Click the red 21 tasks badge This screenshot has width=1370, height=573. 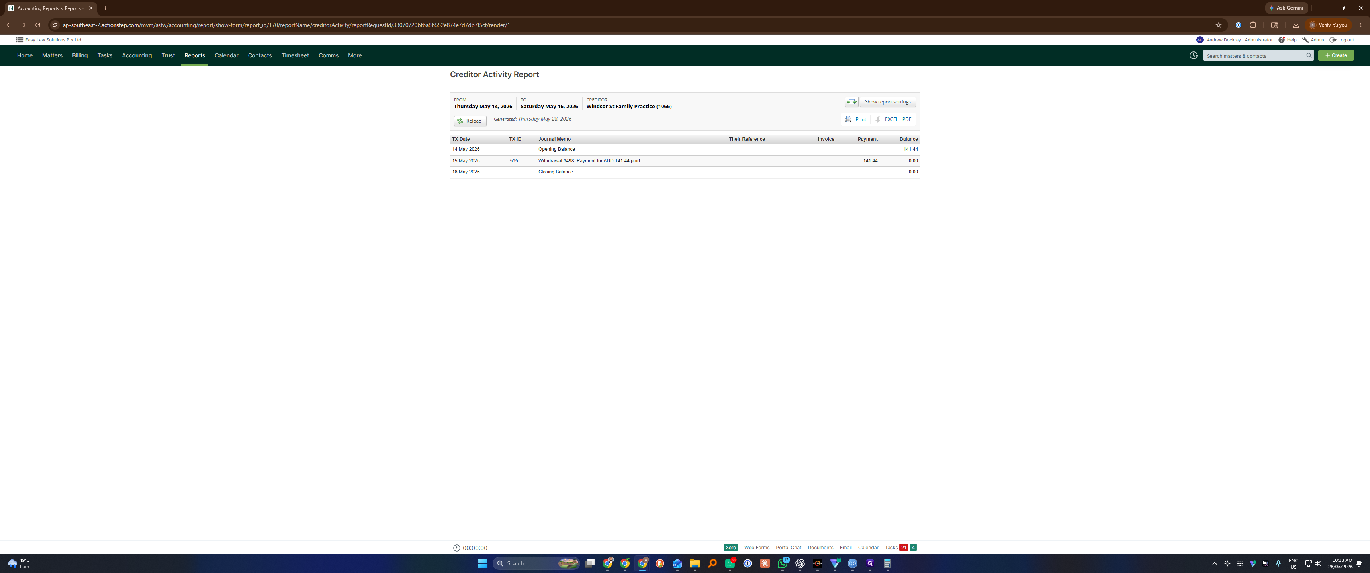904,548
